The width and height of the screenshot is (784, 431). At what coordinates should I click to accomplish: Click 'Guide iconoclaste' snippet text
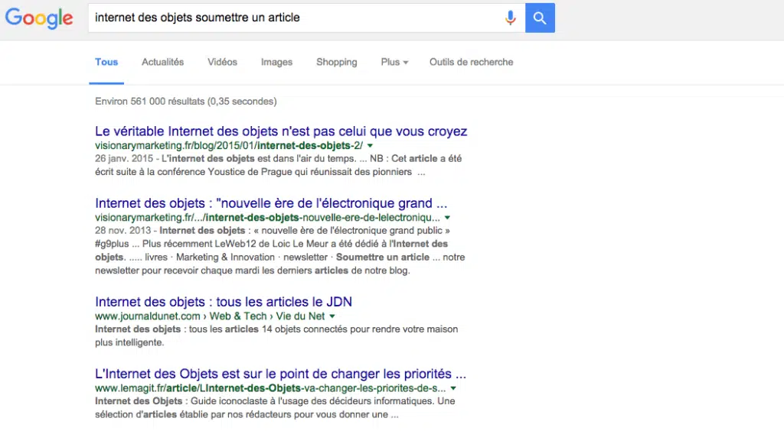tap(227, 401)
